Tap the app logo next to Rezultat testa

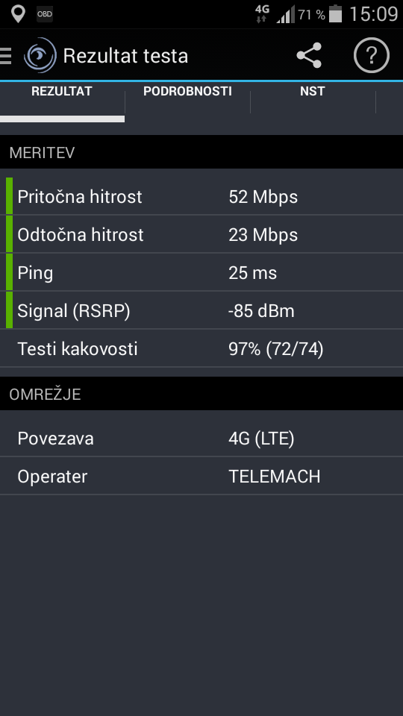pos(40,56)
